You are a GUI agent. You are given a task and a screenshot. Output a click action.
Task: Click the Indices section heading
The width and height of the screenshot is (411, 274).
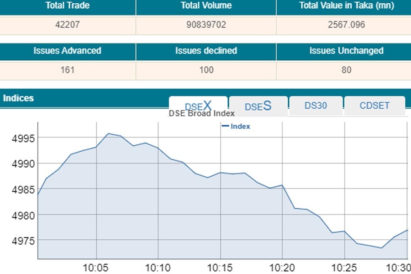[x=18, y=98]
